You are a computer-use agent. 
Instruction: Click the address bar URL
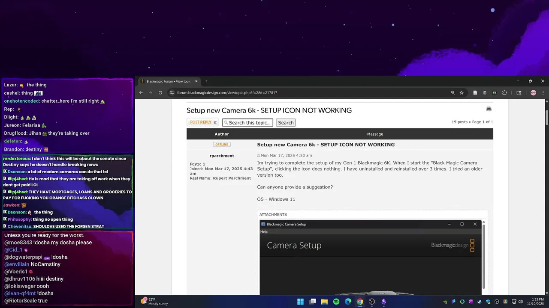[227, 92]
